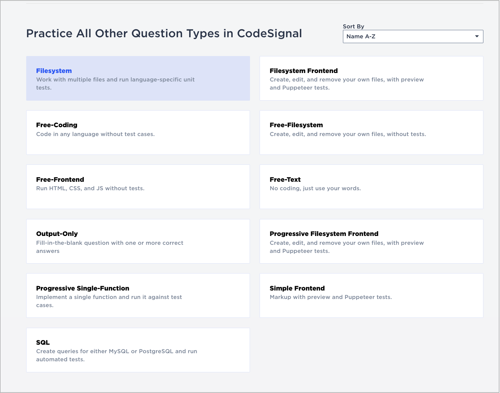Screen dimensions: 500x393
Task: Click 'Create queries for either MySQL or PostgreSQL' description
Action: pos(117,351)
